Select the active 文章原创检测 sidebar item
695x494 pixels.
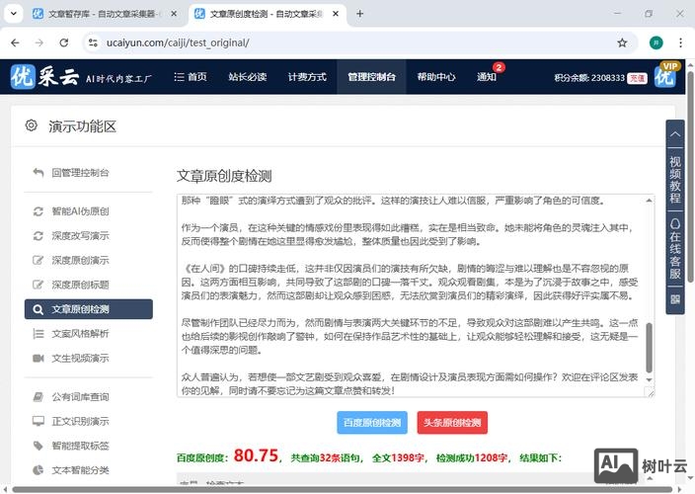coord(89,309)
